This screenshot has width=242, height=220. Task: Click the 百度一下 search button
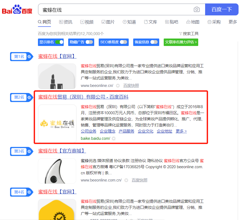(x=222, y=9)
